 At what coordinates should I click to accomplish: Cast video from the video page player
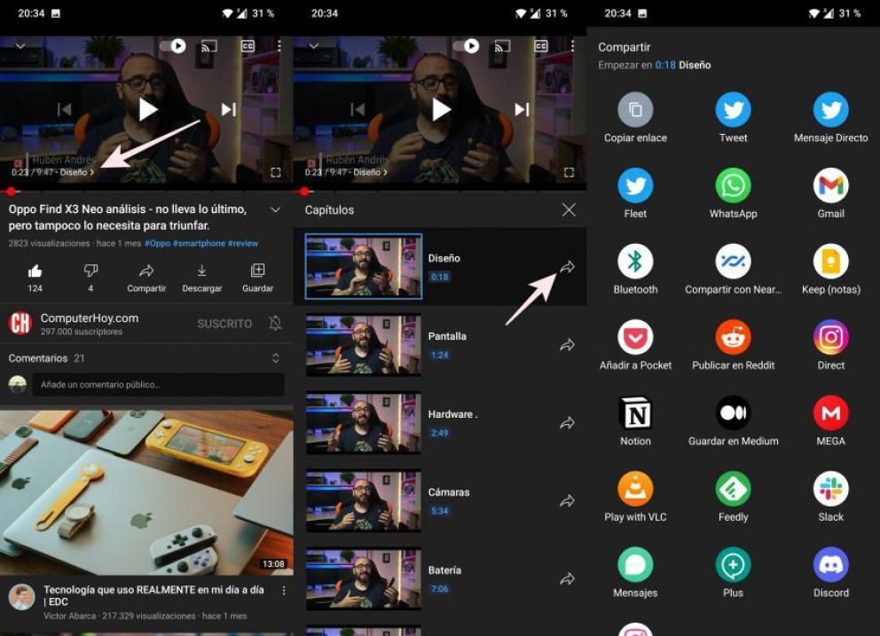208,46
